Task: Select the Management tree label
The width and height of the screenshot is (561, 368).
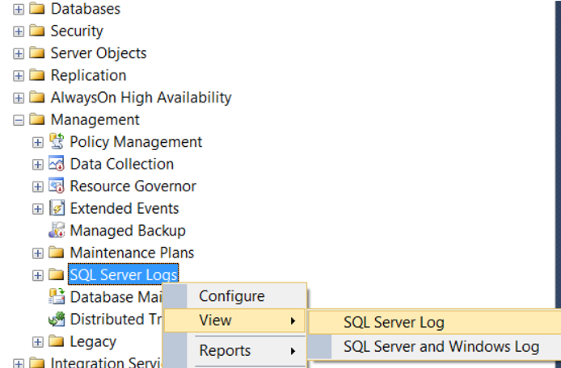Action: pos(95,120)
